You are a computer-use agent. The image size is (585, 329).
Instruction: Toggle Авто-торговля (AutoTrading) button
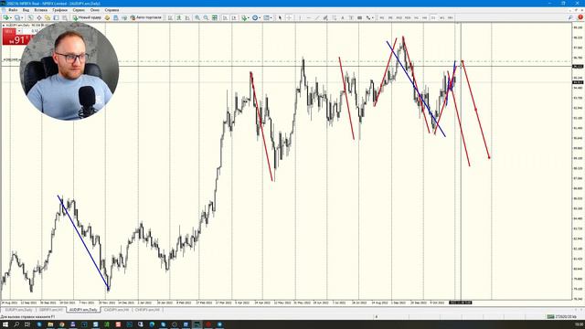point(146,17)
